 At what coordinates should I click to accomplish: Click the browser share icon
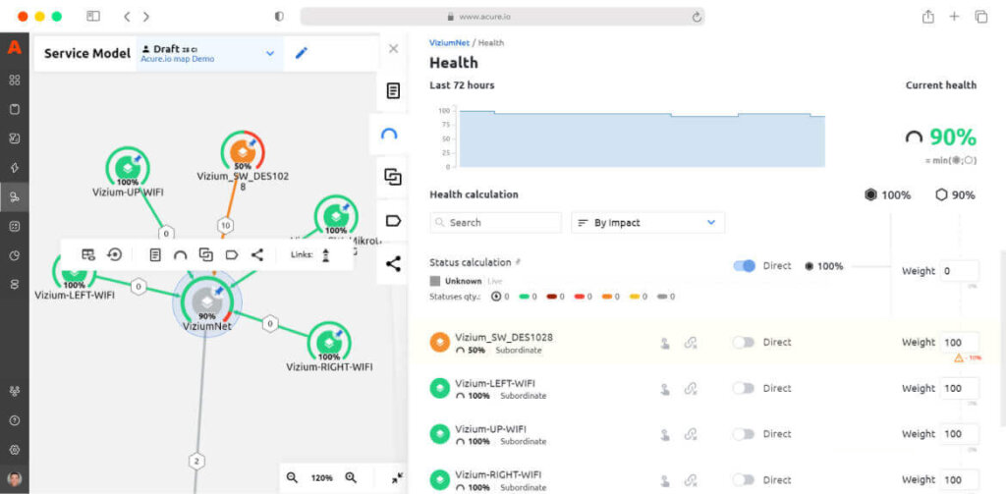(x=927, y=17)
